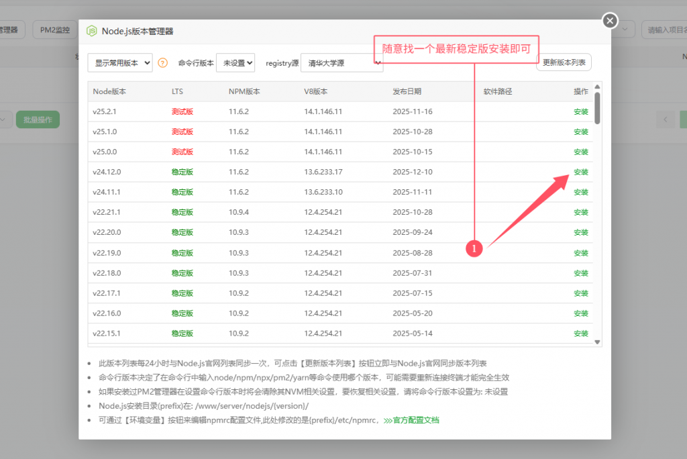This screenshot has height=459, width=687.
Task: Open the 显示常用版本 filter dropdown
Action: [120, 63]
